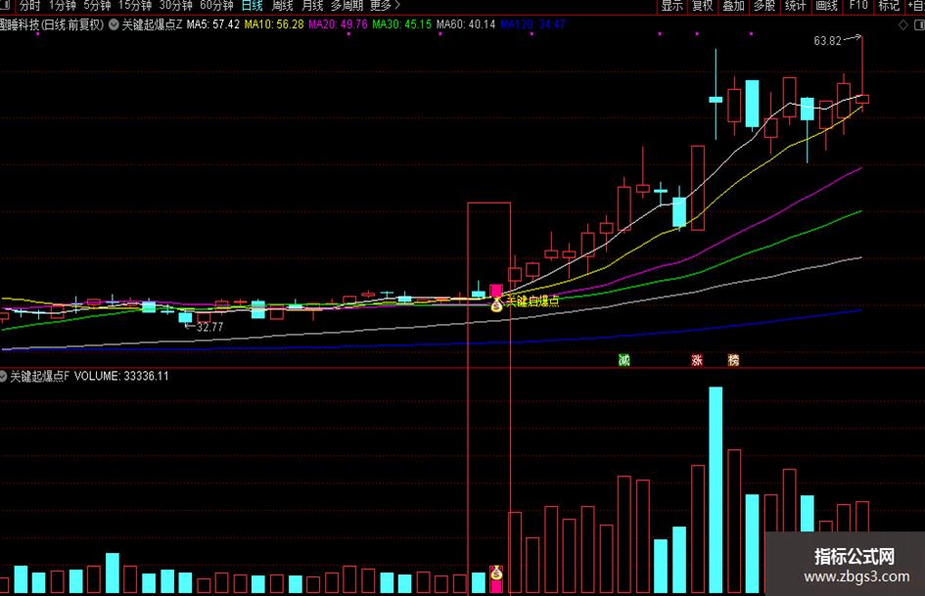
Task: Click the MA5: 57.42 value
Action: (x=213, y=24)
